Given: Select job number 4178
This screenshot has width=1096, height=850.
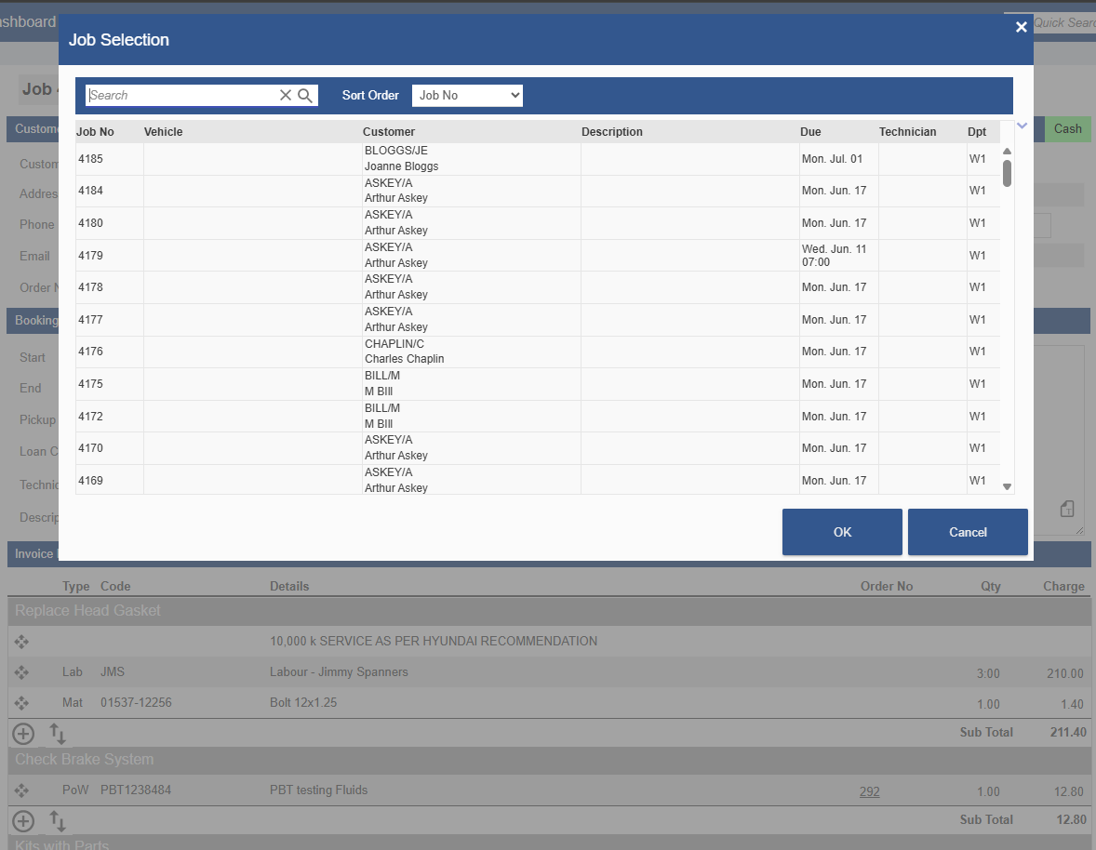Looking at the screenshot, I should pyautogui.click(x=538, y=287).
